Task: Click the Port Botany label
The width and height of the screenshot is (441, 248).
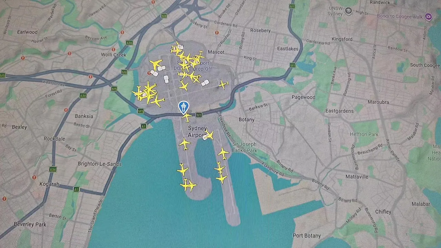Action: click(x=307, y=236)
